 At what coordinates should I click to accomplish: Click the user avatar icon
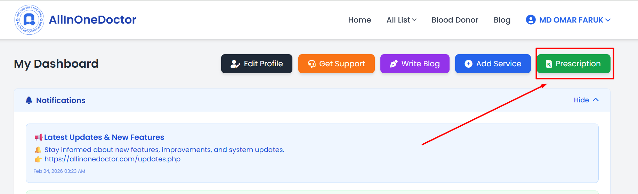(x=531, y=20)
